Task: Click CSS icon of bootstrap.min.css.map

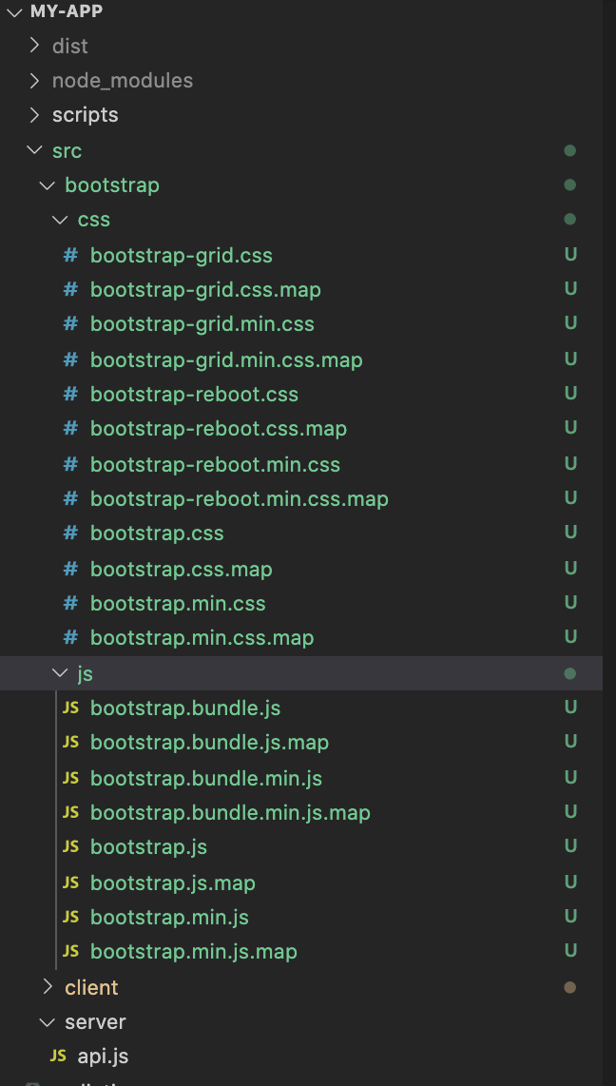Action: (x=70, y=638)
